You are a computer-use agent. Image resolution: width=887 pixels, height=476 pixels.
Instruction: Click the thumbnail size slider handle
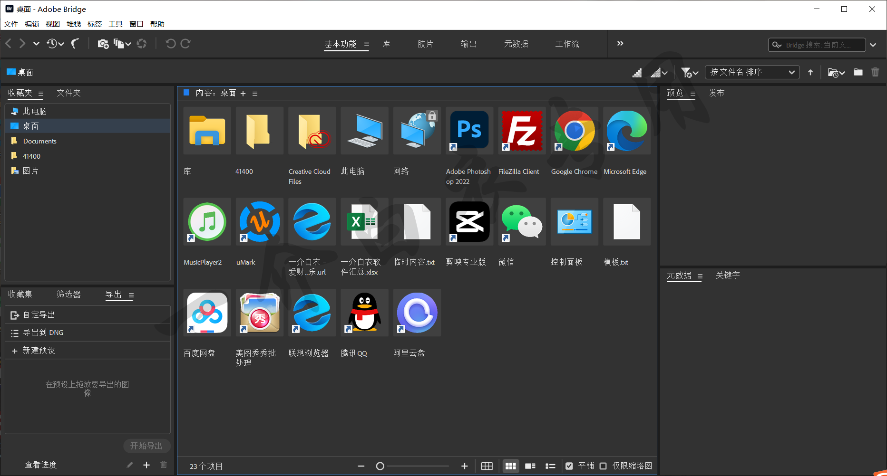coord(380,466)
